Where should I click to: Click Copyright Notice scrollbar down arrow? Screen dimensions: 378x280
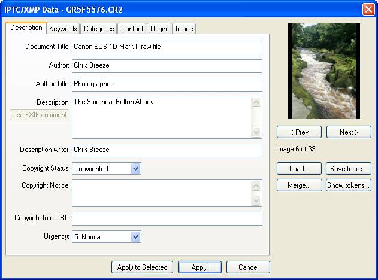tap(256, 200)
